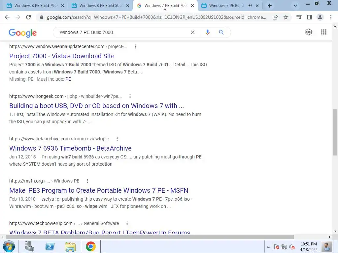Close the Windows 8 PE Build 7963 tab

pyautogui.click(x=63, y=6)
